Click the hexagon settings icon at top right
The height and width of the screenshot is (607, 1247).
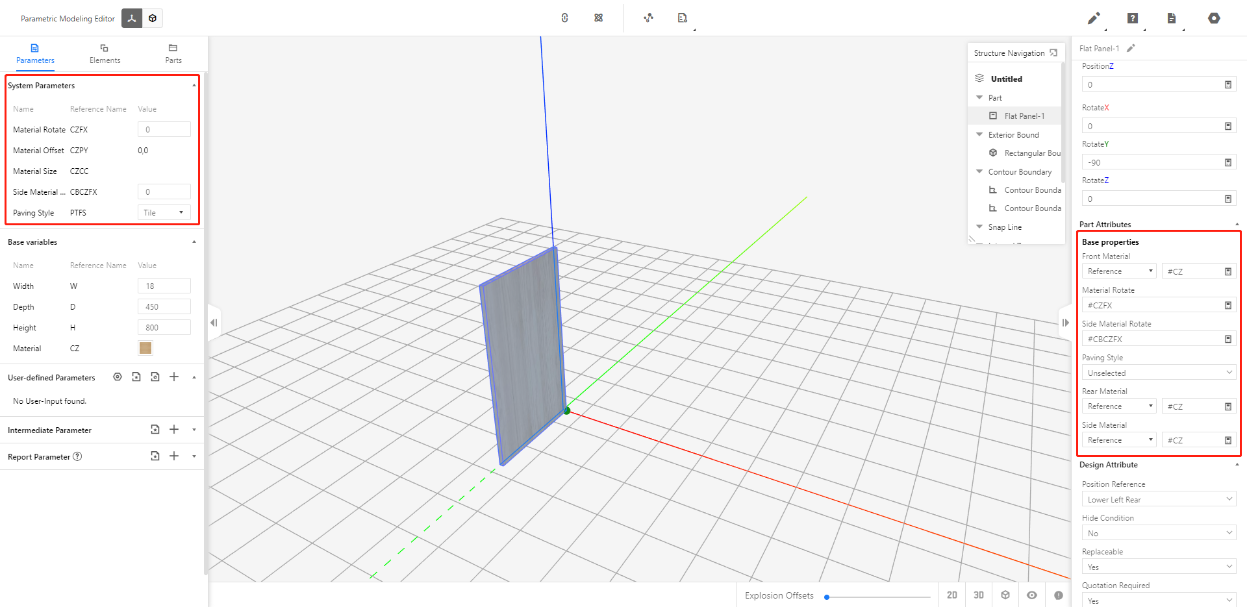point(1214,18)
